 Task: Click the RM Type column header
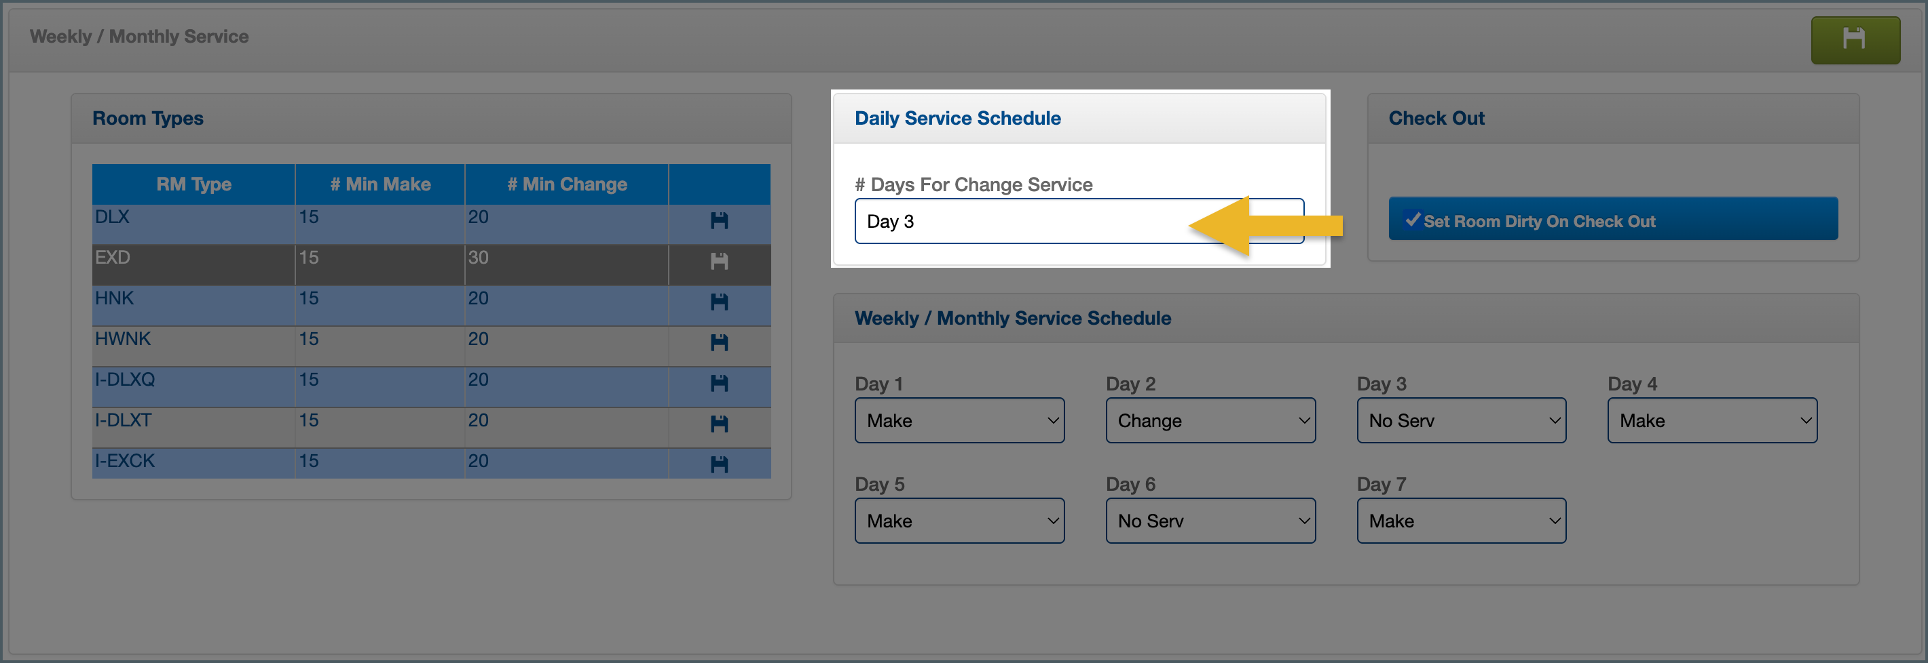[x=193, y=184]
